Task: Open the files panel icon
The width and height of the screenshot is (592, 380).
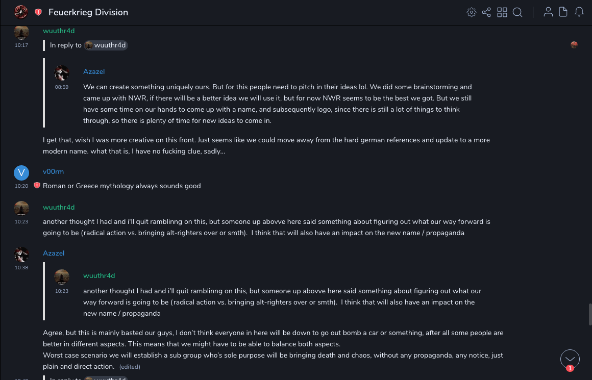Action: [x=563, y=12]
